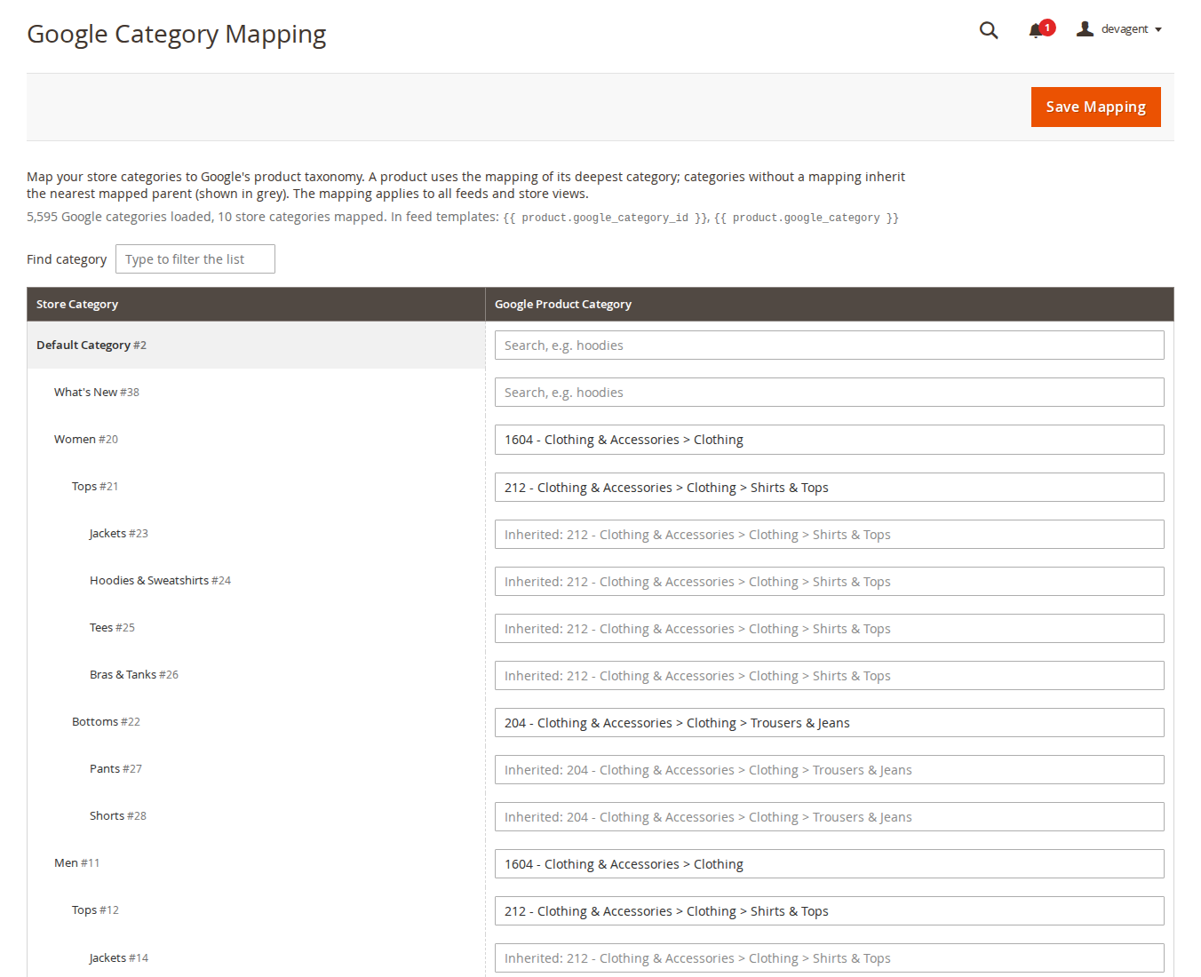
Task: Click inherited field for Jackets #14
Action: pyautogui.click(x=829, y=958)
